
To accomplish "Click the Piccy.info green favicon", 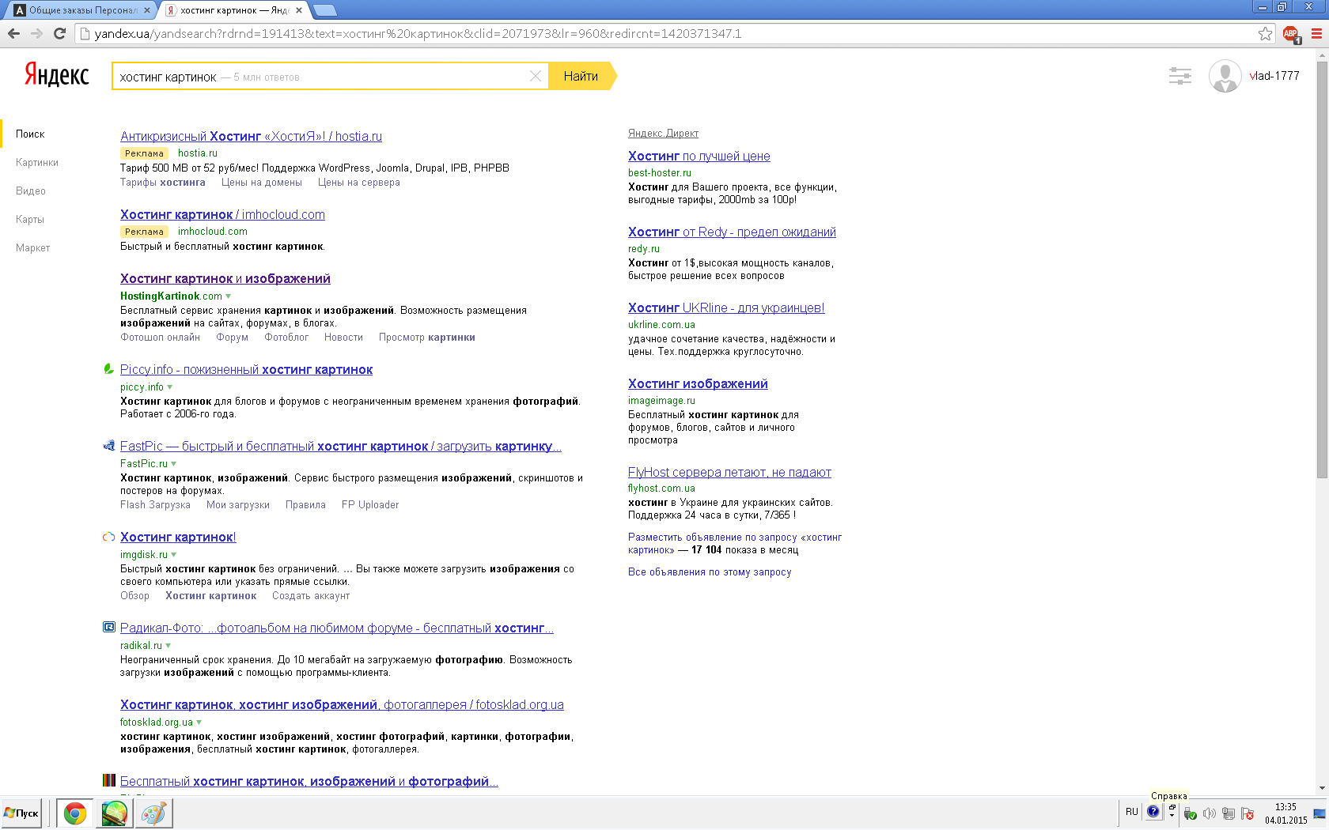I will point(109,369).
